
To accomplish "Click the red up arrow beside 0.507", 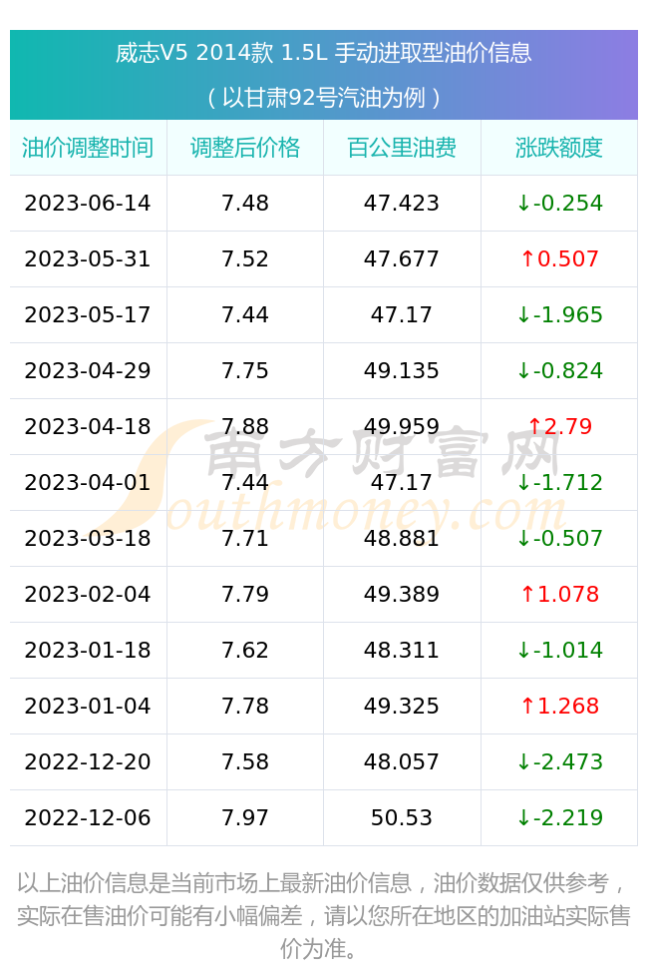I will [527, 259].
